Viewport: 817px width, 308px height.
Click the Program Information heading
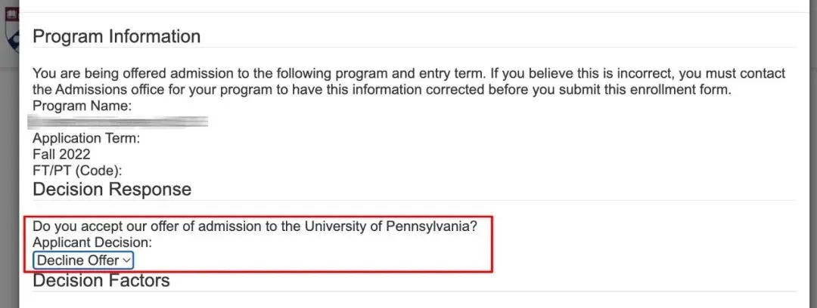[116, 36]
